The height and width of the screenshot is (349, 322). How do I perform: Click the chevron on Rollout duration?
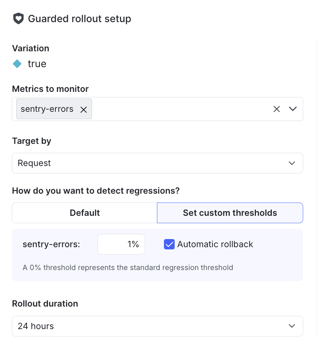coord(291,326)
